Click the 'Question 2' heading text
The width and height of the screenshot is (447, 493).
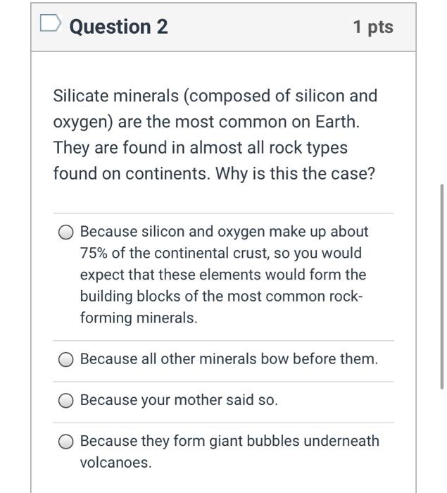pyautogui.click(x=118, y=27)
